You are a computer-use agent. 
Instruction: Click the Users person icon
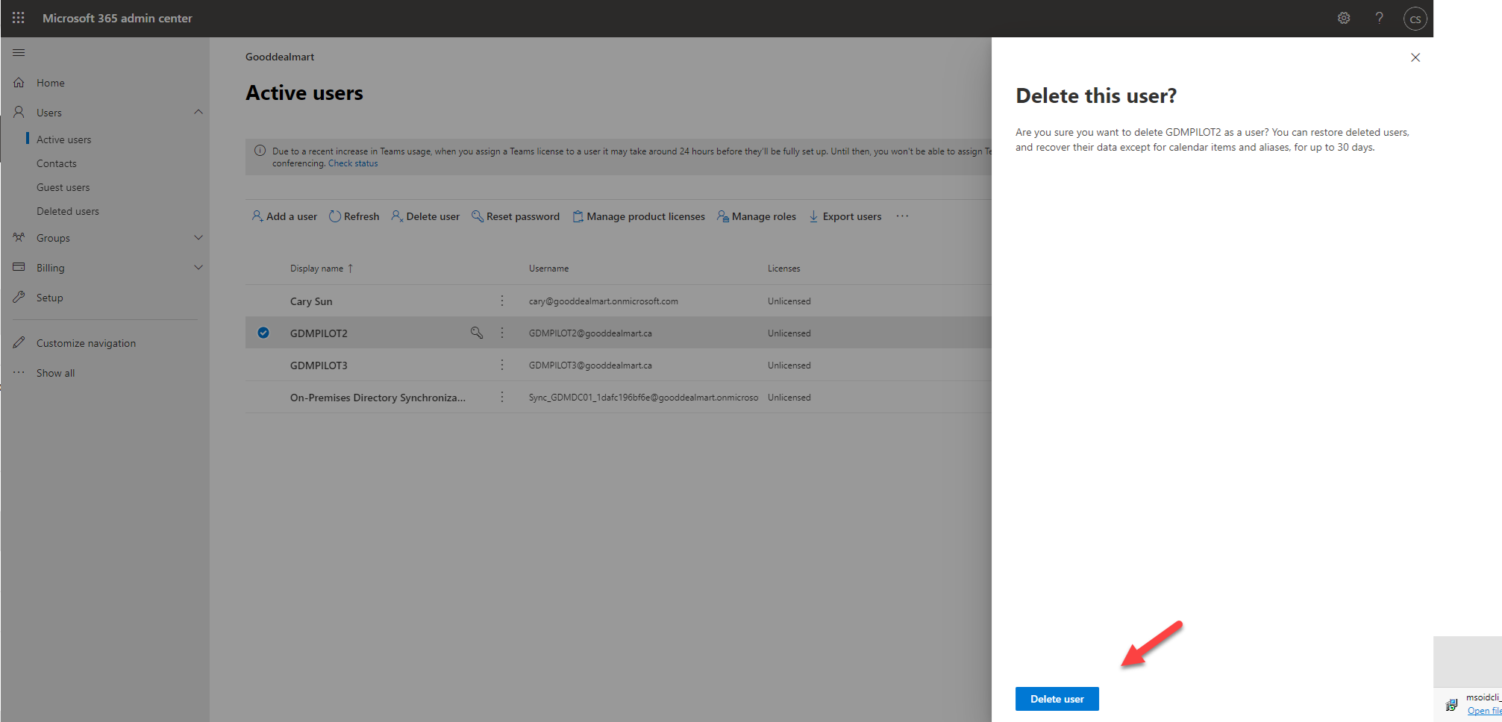click(x=19, y=112)
